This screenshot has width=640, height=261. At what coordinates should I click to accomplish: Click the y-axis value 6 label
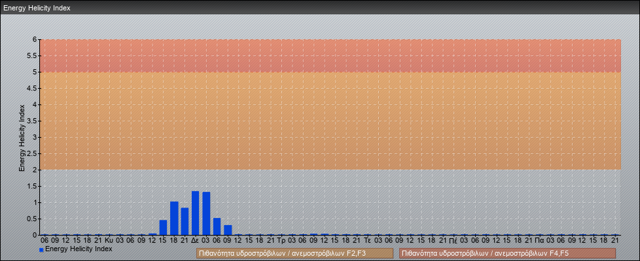pyautogui.click(x=35, y=40)
